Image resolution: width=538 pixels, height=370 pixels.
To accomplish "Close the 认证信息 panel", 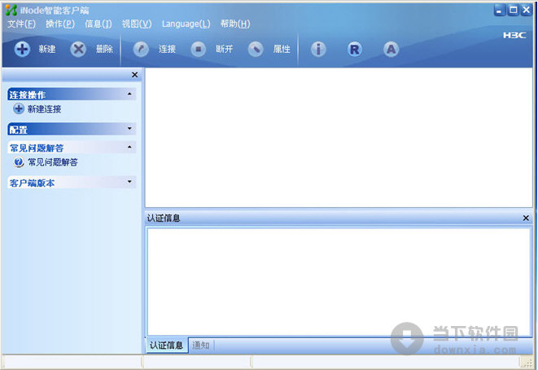I will click(x=526, y=218).
